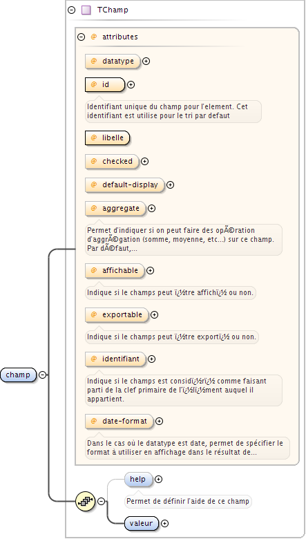Collapse the attributes group
The width and height of the screenshot is (306, 539).
coord(81,37)
